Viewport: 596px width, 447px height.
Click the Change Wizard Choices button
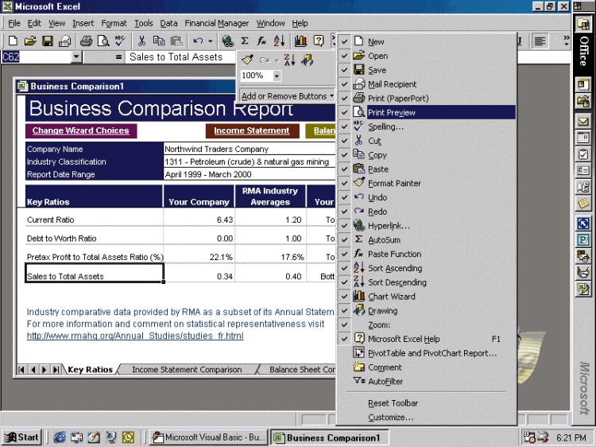[x=80, y=130]
